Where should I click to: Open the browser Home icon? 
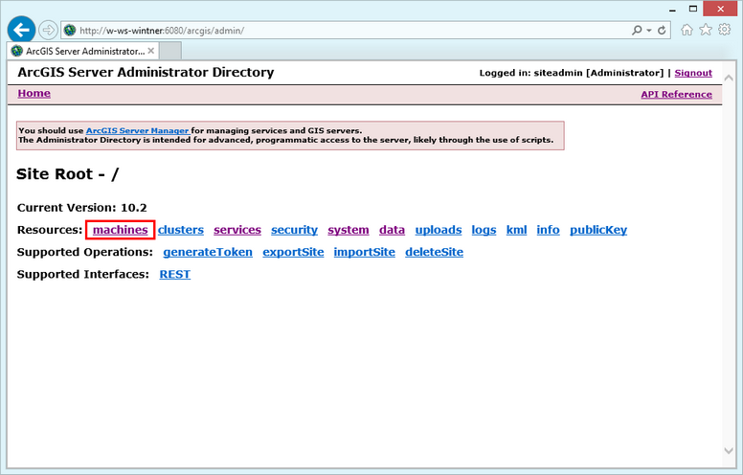pyautogui.click(x=687, y=30)
